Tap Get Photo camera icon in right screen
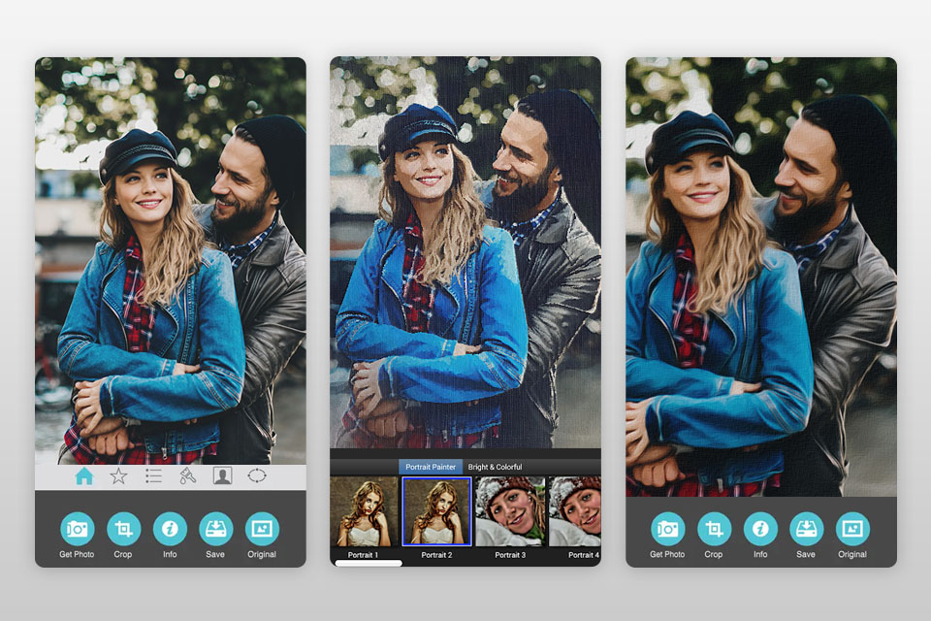 click(x=667, y=528)
